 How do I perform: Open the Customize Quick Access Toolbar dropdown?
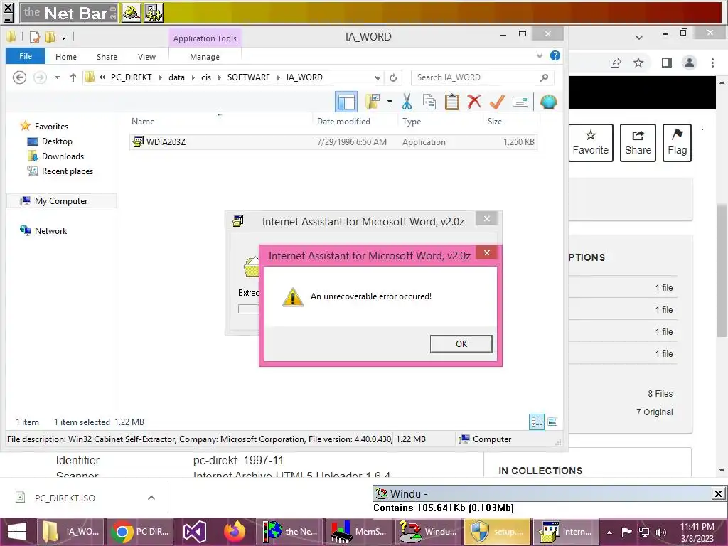point(63,37)
